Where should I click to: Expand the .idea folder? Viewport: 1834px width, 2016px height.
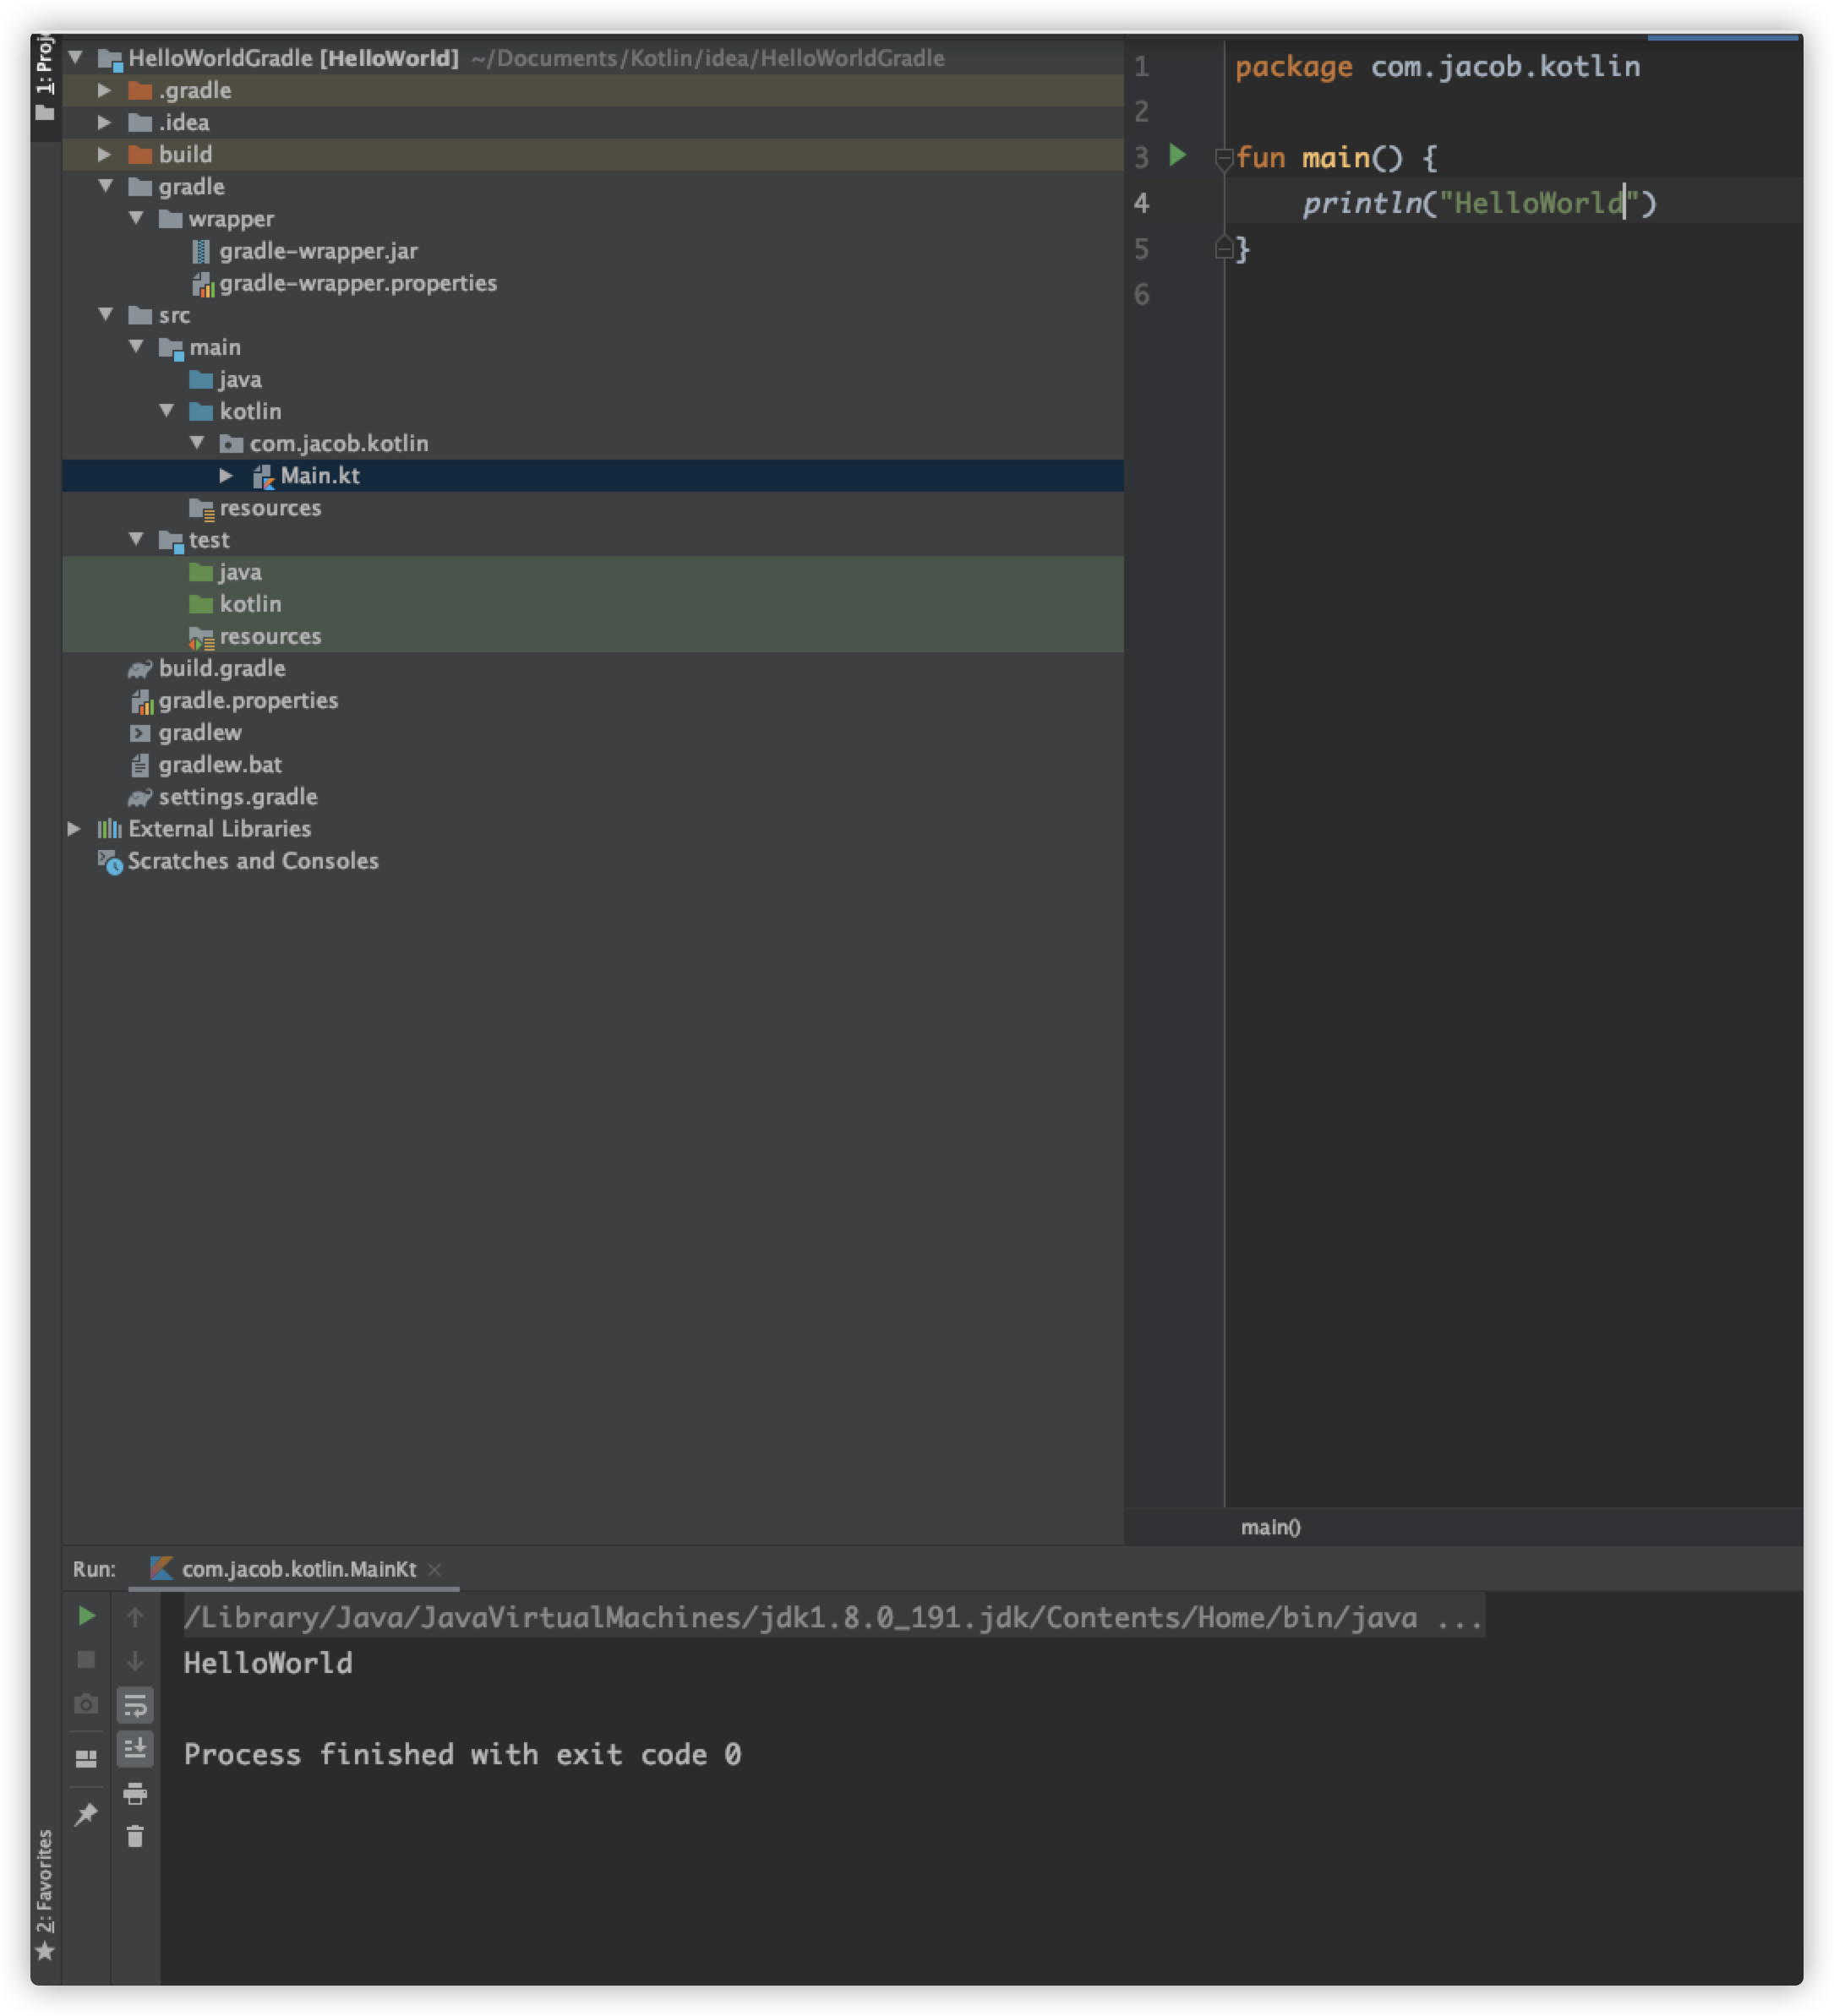click(104, 122)
